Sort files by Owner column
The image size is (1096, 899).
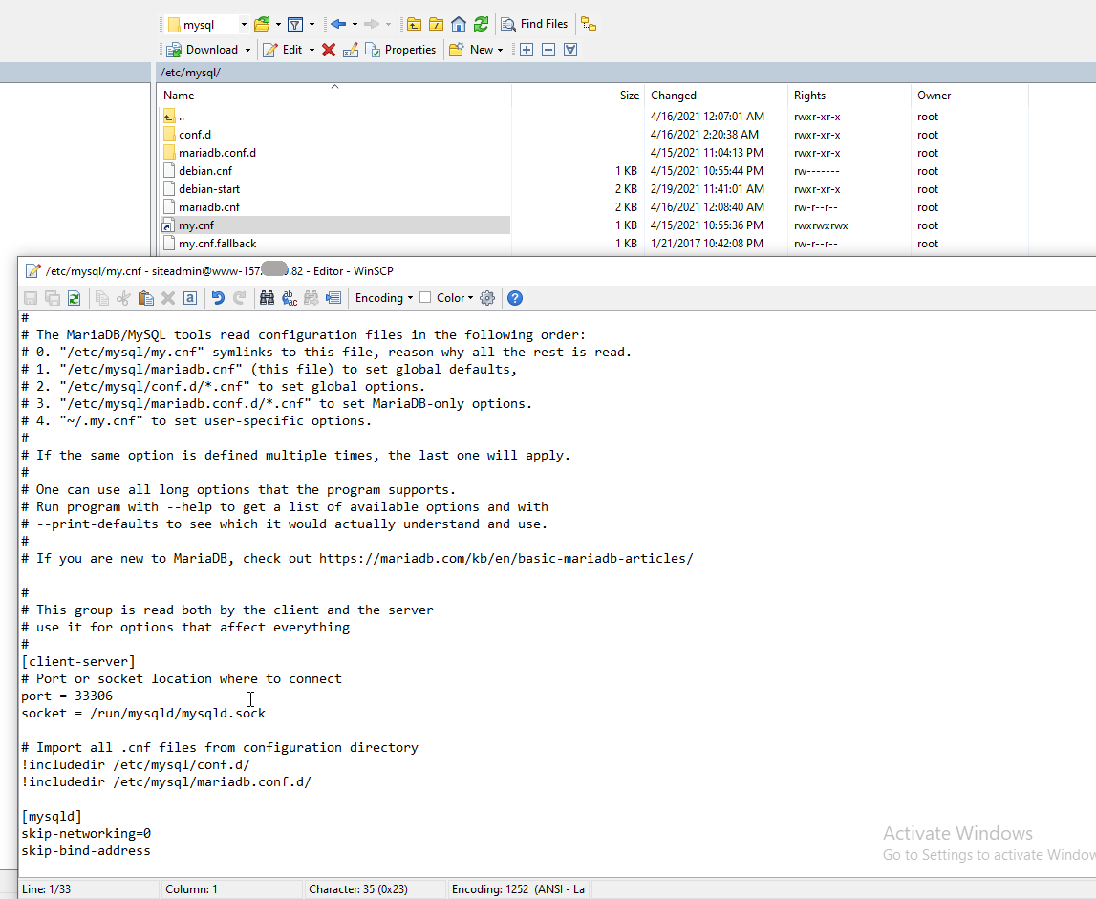(970, 96)
